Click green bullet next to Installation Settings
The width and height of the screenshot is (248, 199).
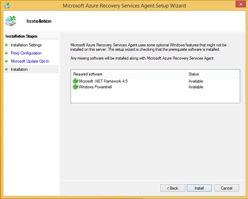click(6, 45)
